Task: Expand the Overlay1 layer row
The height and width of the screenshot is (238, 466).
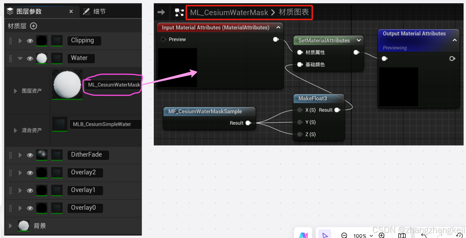Action: pyautogui.click(x=20, y=190)
